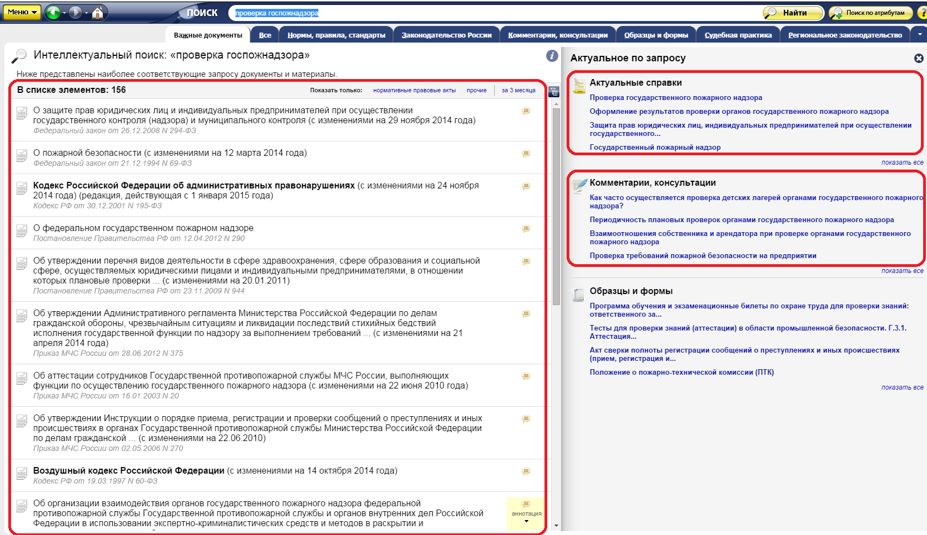
Task: Click comment icon for 'О пожарной безопасности'
Action: tap(526, 154)
